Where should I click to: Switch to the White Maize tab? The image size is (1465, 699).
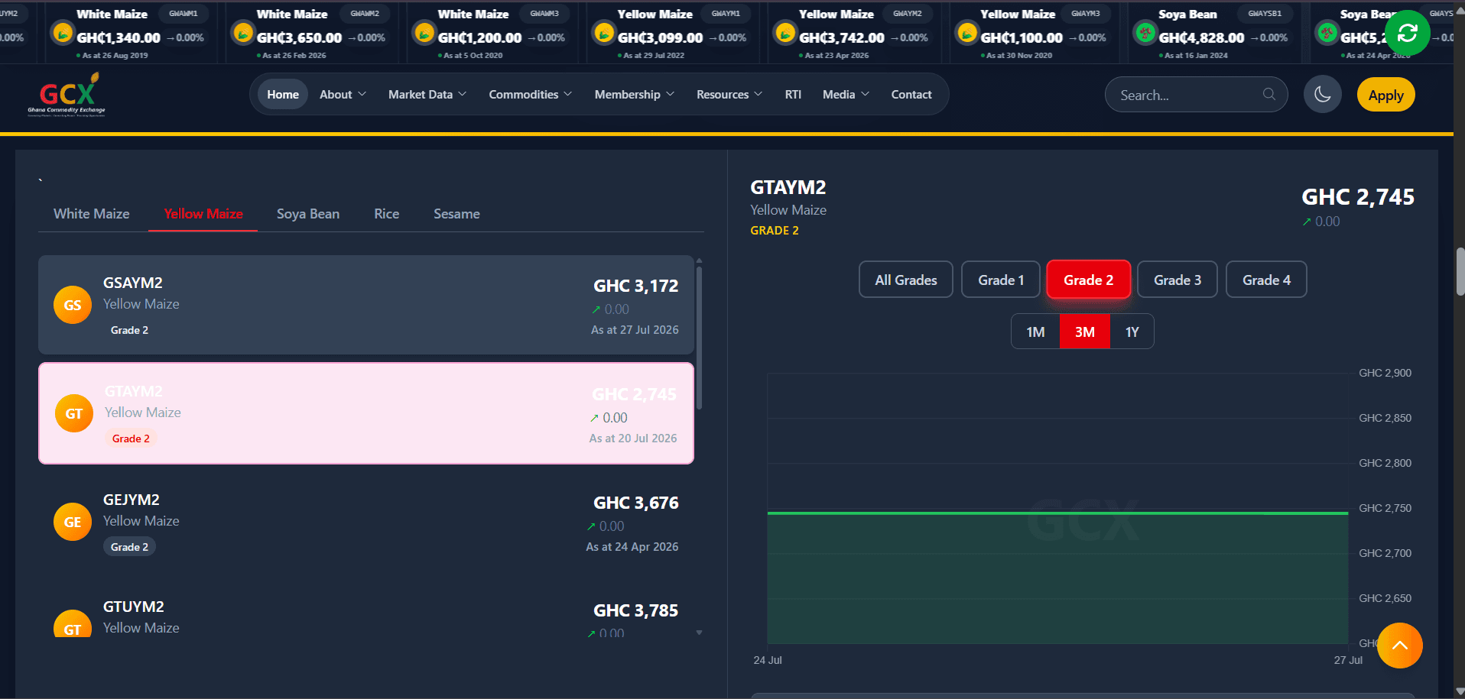click(92, 214)
